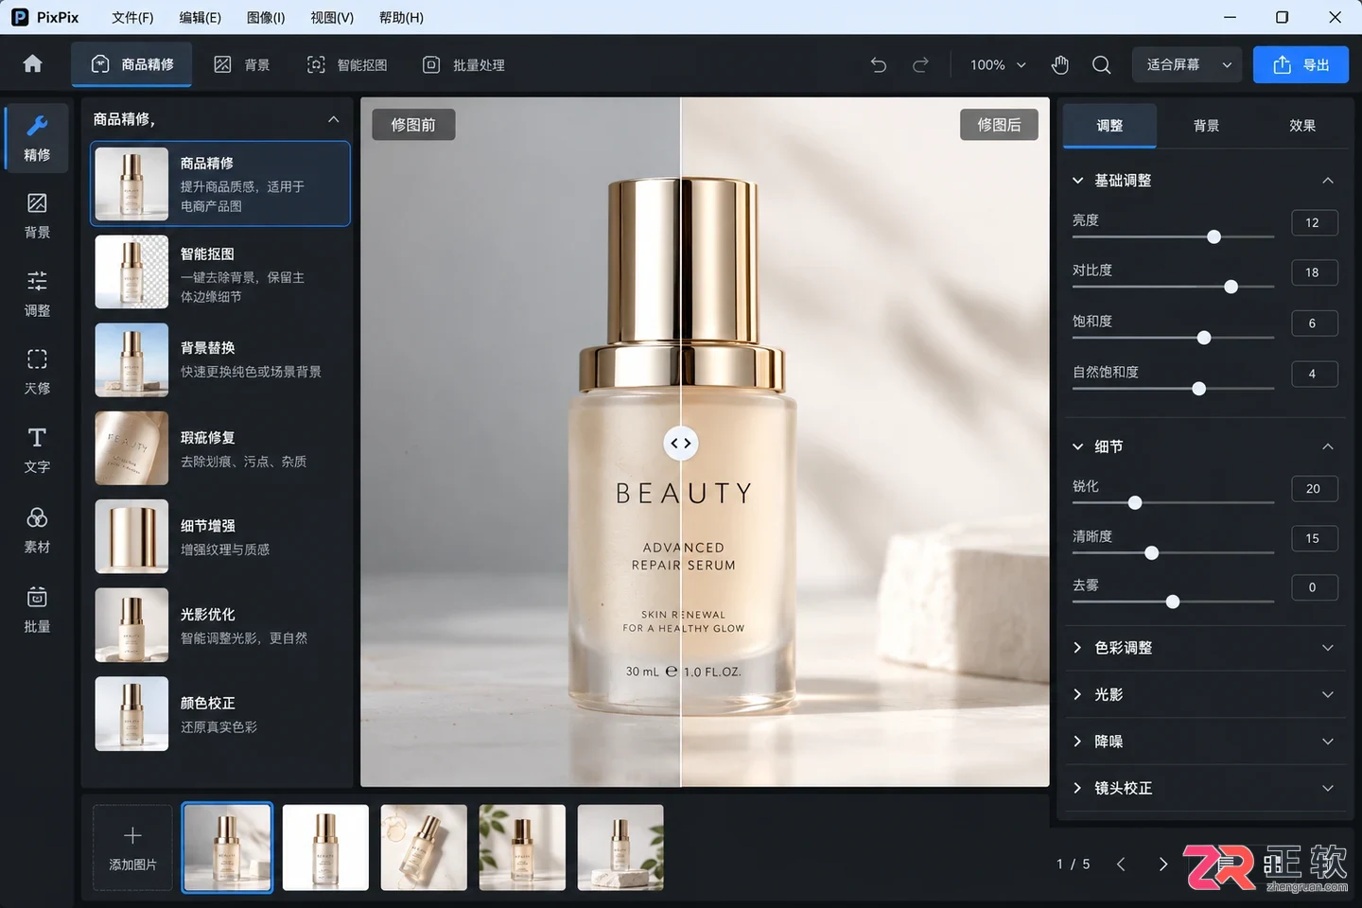This screenshot has width=1362, height=908.
Task: Go to the home screen icon
Action: (33, 64)
